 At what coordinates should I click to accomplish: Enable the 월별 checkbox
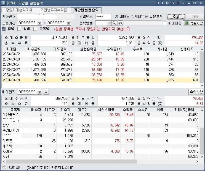pos(19,29)
